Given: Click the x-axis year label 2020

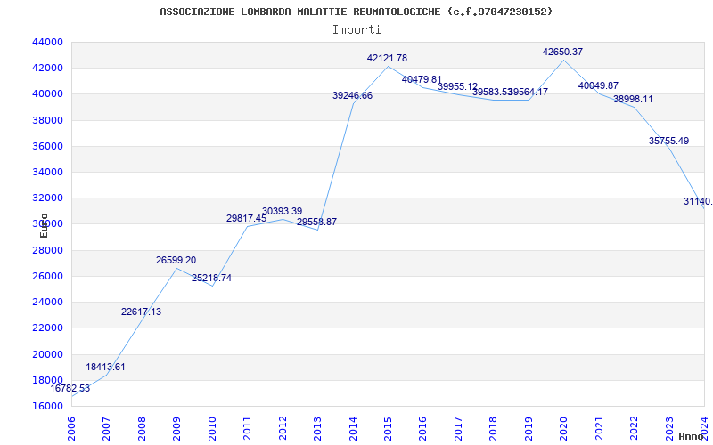Looking at the screenshot, I should (564, 429).
